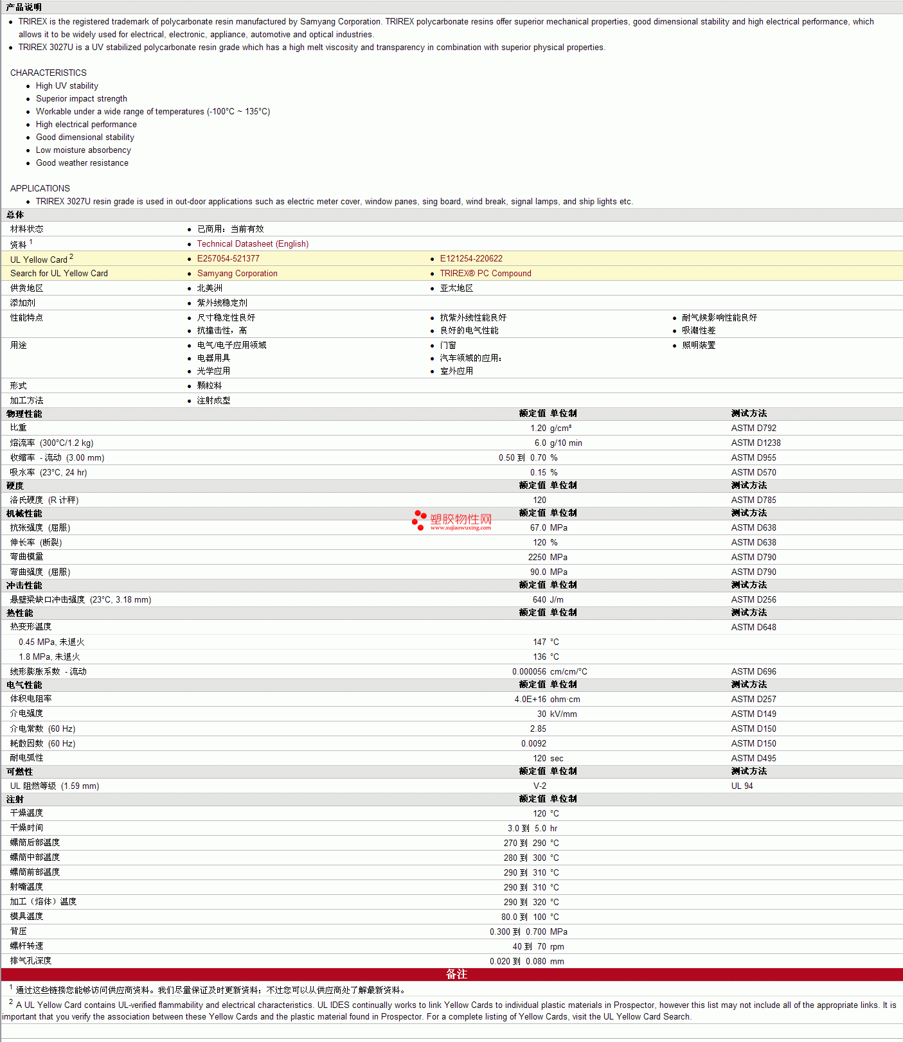Select the '亚太地区' availability entry
Viewport: 903px width, 1042px height.
pos(456,288)
